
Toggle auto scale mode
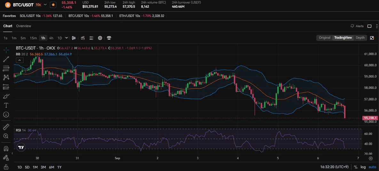[372, 167]
